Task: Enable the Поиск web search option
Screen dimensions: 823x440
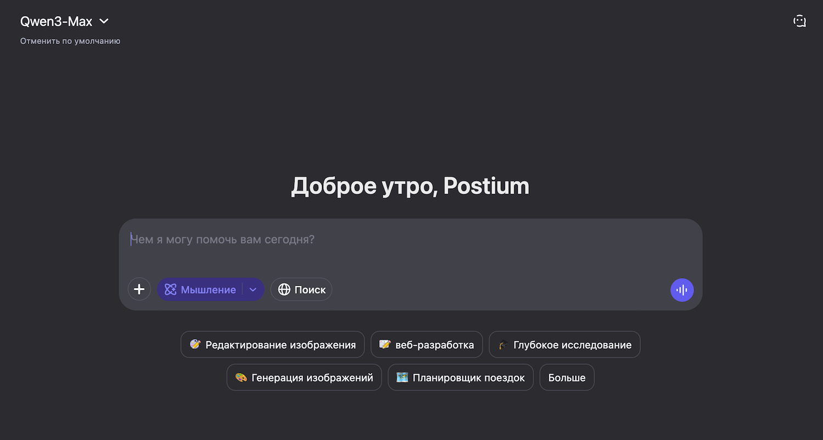Action: click(x=301, y=289)
